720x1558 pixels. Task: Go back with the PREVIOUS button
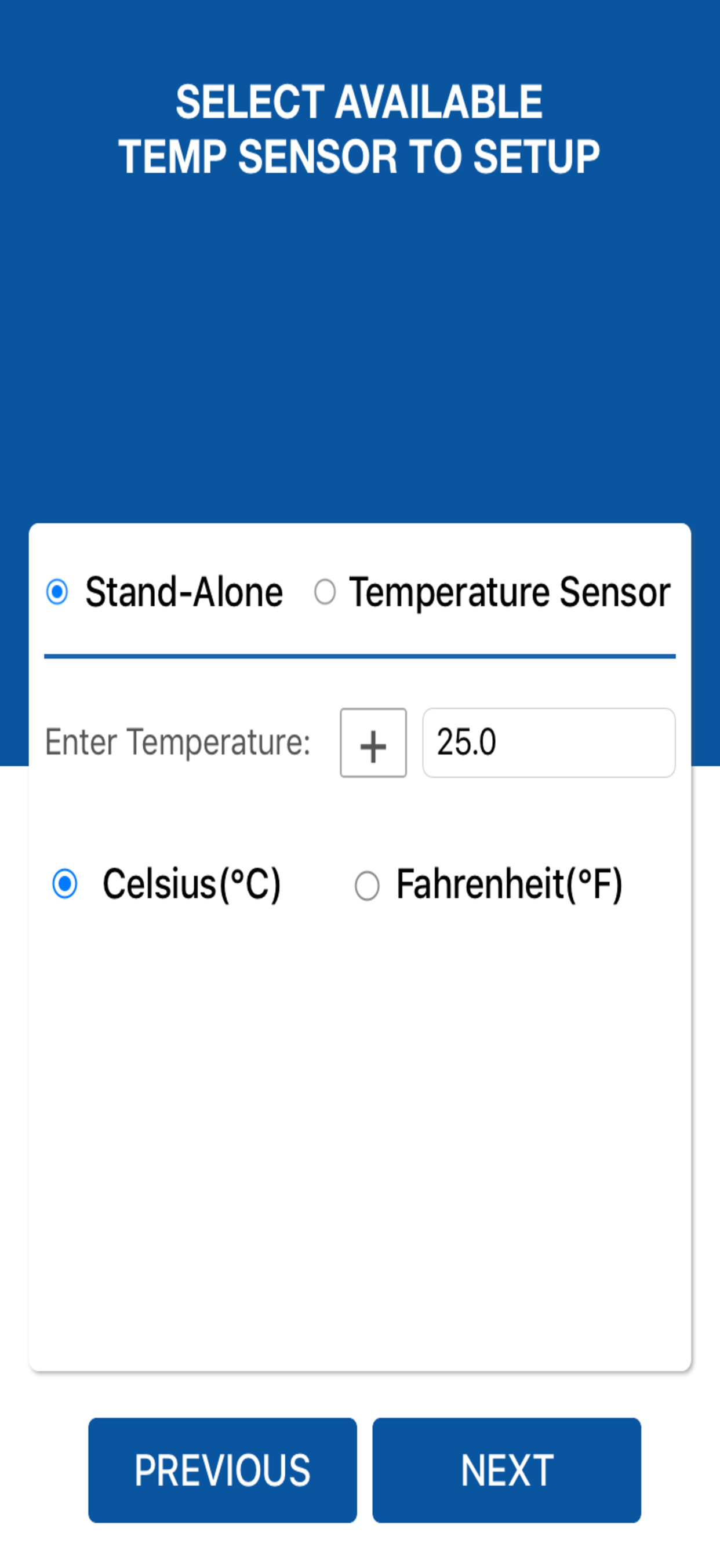click(x=222, y=1470)
